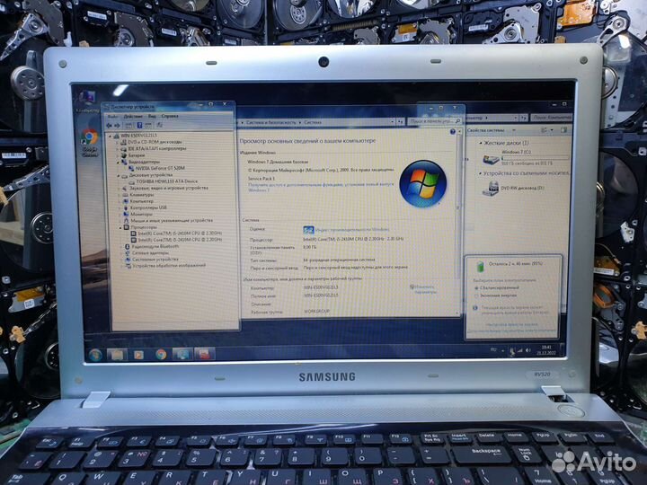Select the Windows 7 (C:) drive icon
Viewport: 647px width, 485px height.
(x=491, y=159)
